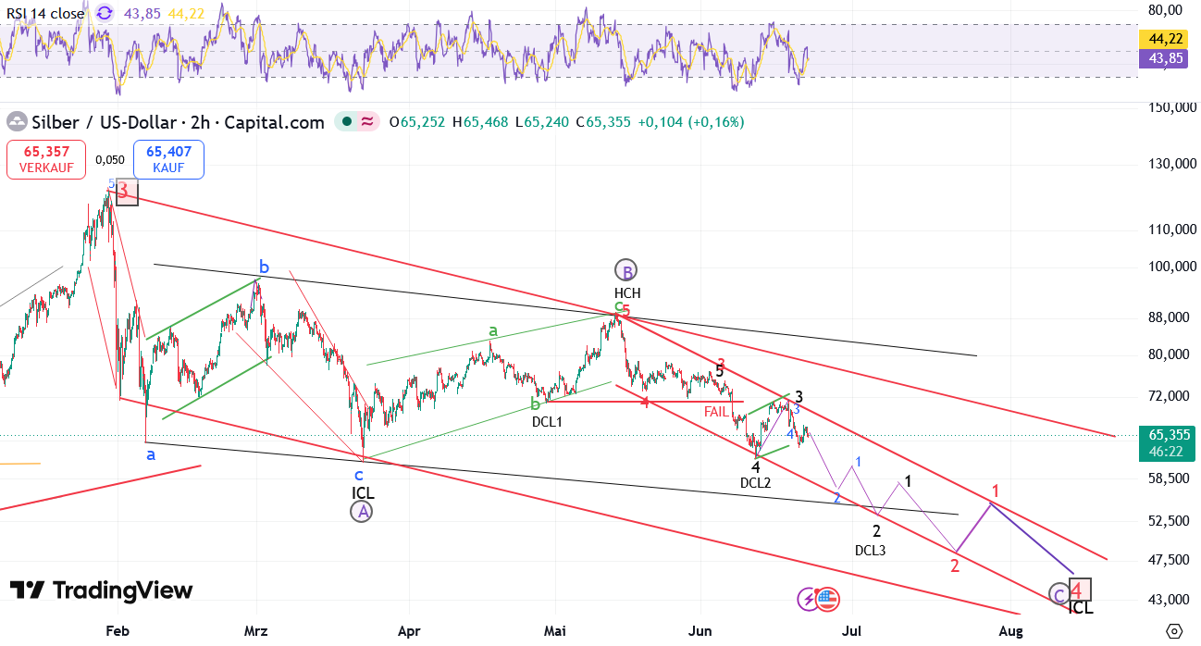The width and height of the screenshot is (1201, 646).
Task: Select the HCH text annotation on chart
Action: pyautogui.click(x=627, y=293)
